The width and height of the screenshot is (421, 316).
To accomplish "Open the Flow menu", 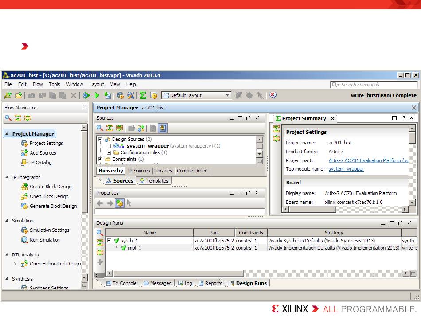I will [x=38, y=84].
